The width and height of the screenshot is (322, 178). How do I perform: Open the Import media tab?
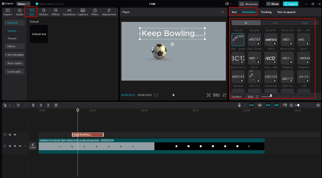pos(8,12)
